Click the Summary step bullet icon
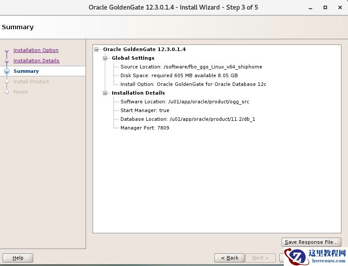Viewport: 348px width, 266px height. pyautogui.click(x=7, y=71)
